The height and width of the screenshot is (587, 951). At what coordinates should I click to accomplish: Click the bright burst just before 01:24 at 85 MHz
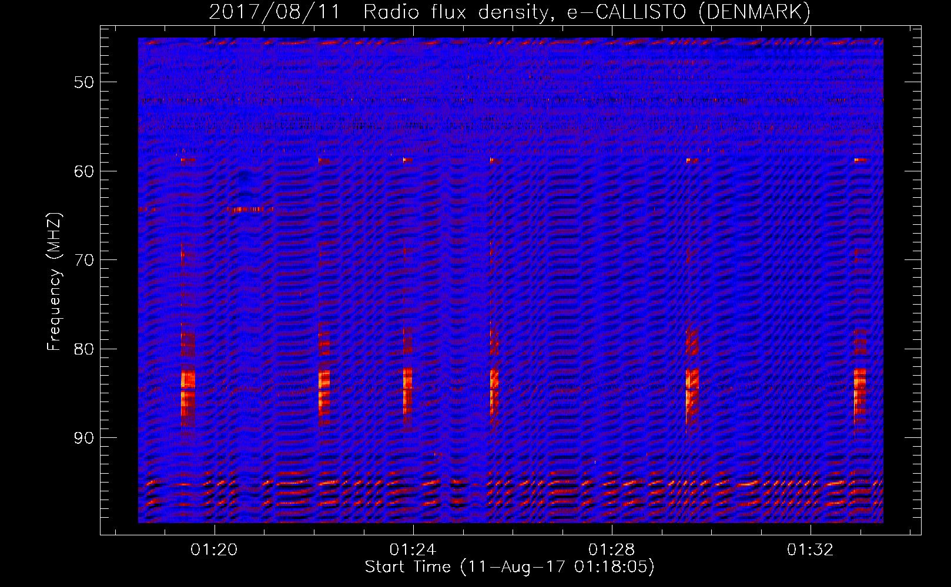[x=408, y=392]
